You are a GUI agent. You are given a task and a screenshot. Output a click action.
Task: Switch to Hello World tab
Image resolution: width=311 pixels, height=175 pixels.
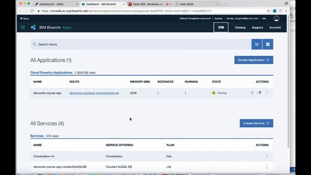197,4
